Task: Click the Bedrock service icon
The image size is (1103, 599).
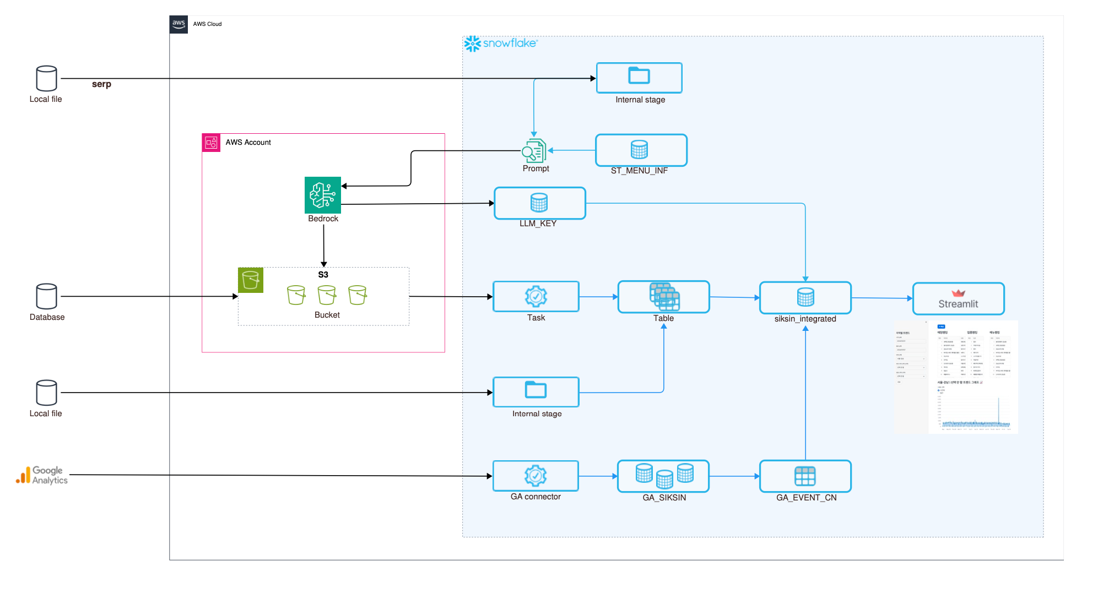Action: [x=322, y=195]
